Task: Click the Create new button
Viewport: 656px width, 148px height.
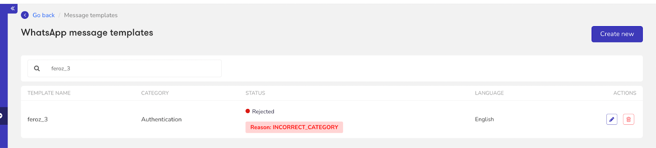Action: coord(617,34)
